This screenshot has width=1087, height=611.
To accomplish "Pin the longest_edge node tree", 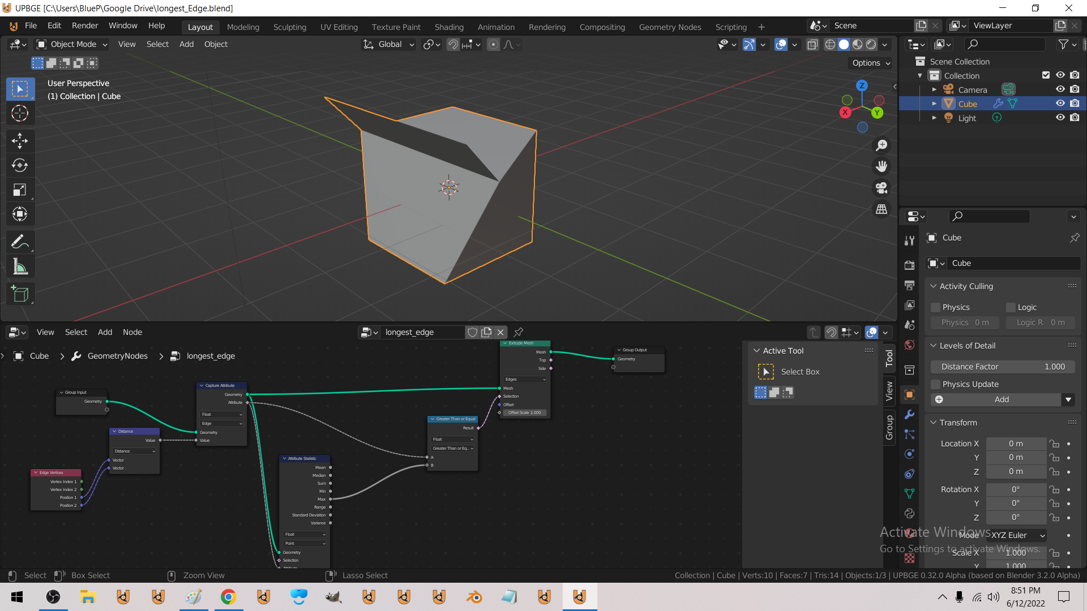I will pyautogui.click(x=519, y=332).
